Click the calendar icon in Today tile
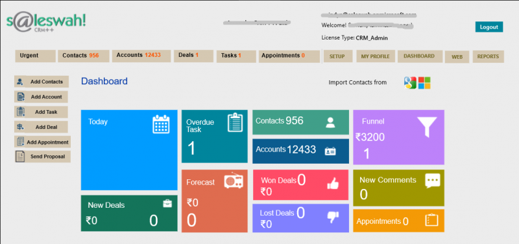Viewport: 519px width, 244px height. (x=161, y=124)
